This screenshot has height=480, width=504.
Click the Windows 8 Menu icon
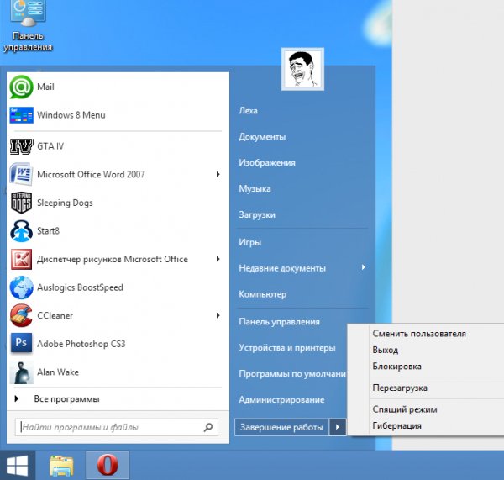pyautogui.click(x=21, y=115)
